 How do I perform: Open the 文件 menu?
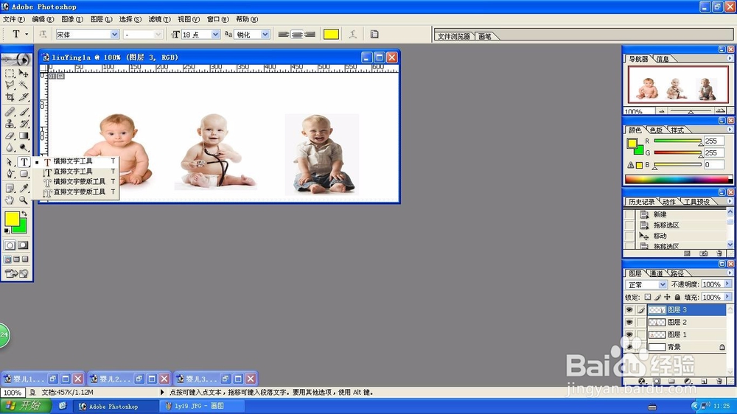tap(13, 19)
